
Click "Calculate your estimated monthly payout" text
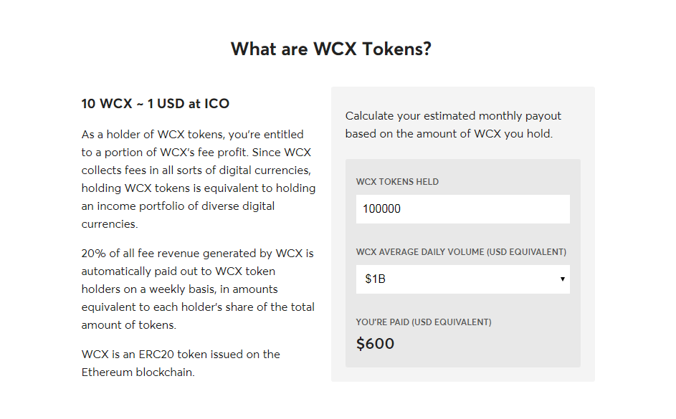(x=453, y=116)
